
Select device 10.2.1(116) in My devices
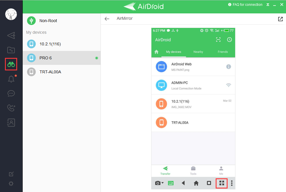(x=62, y=44)
